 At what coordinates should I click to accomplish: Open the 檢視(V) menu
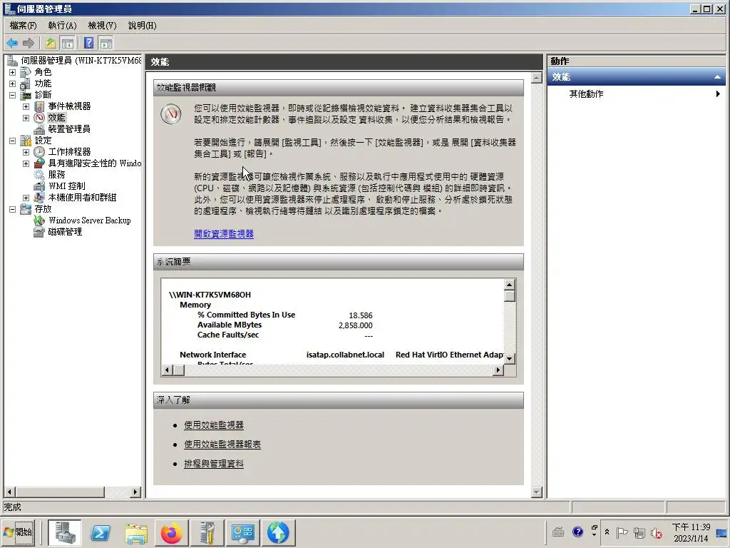[103, 26]
